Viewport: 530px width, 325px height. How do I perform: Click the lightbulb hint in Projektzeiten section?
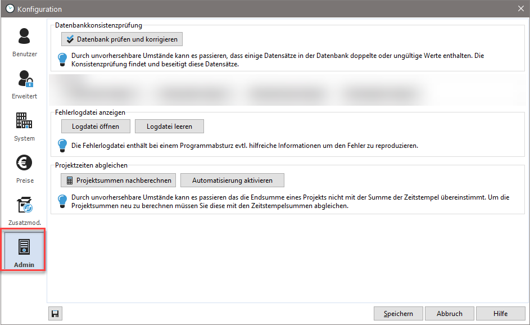click(62, 200)
